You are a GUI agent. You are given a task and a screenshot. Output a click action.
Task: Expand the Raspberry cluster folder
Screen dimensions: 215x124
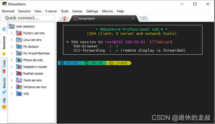click(x=12, y=67)
